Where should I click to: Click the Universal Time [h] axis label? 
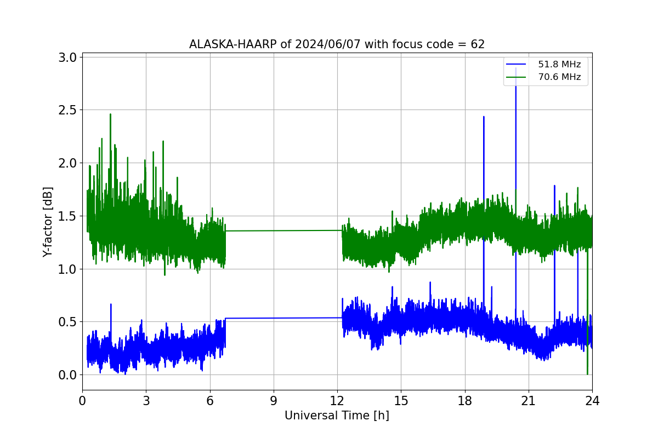(337, 416)
